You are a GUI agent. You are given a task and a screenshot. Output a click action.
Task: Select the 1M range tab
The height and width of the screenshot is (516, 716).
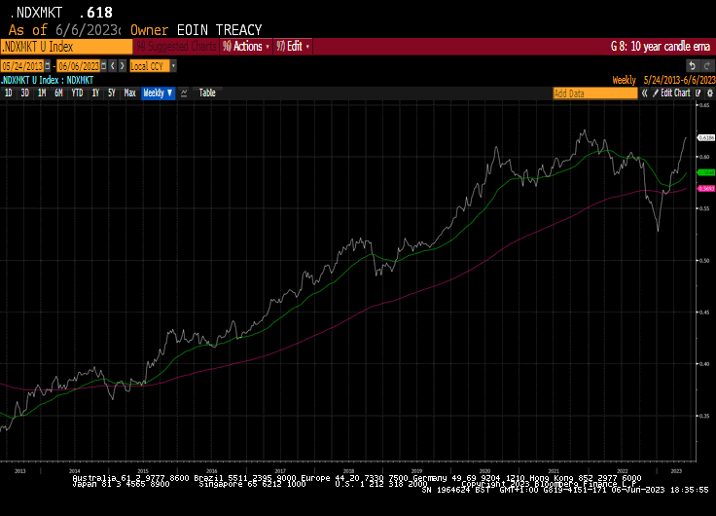click(x=42, y=93)
